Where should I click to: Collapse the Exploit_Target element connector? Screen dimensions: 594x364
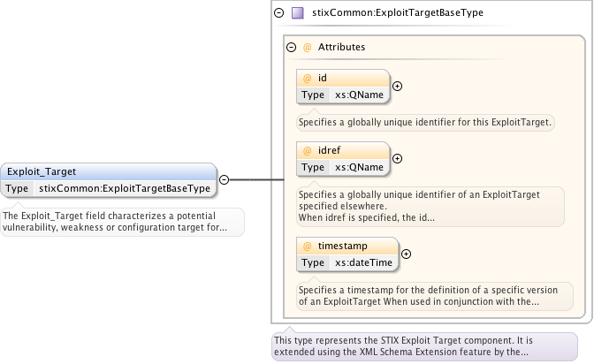(224, 179)
